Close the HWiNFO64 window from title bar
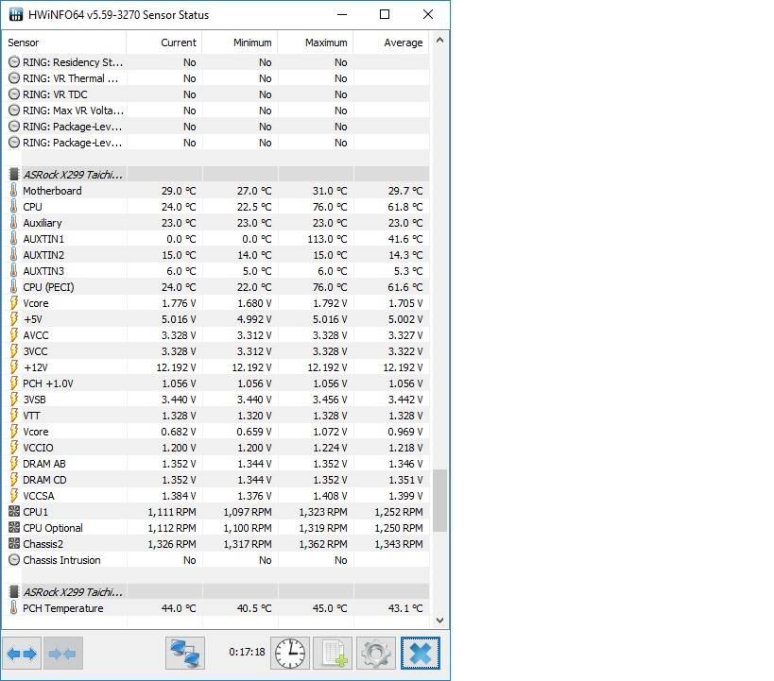Screen dimensions: 774x681 (428, 15)
